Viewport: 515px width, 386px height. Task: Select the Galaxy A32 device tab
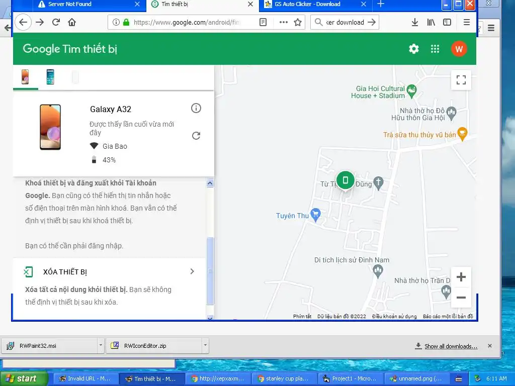click(x=25, y=77)
